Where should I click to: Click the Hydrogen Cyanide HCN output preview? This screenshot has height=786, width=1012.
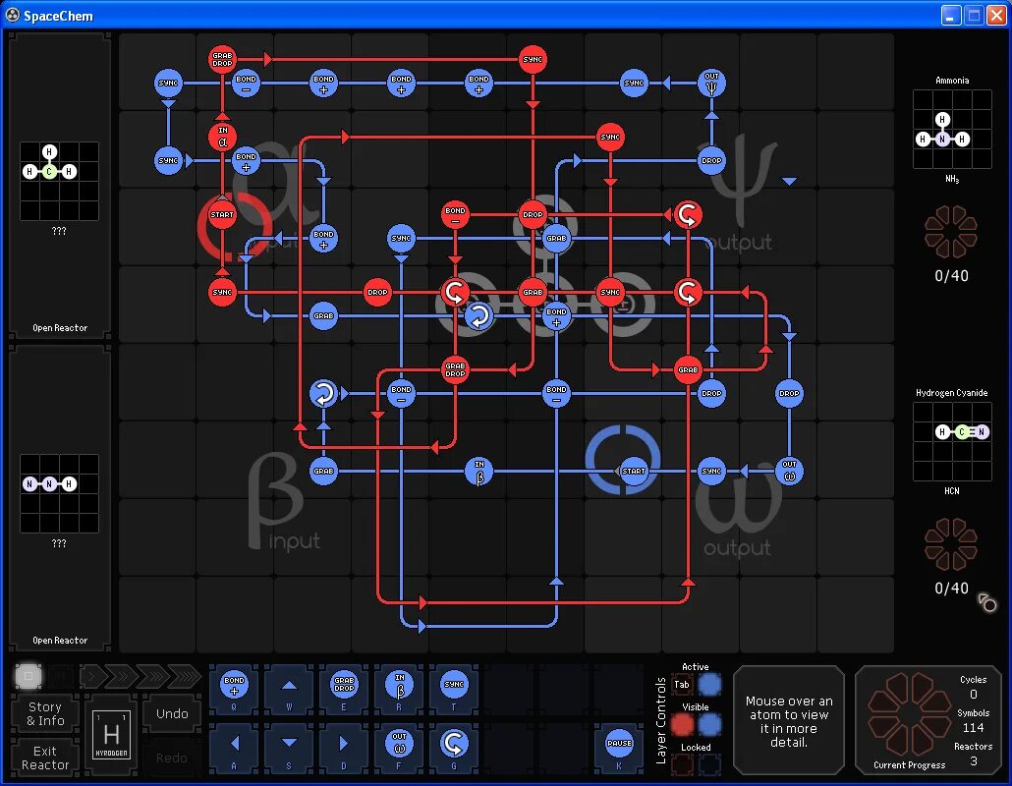(952, 441)
